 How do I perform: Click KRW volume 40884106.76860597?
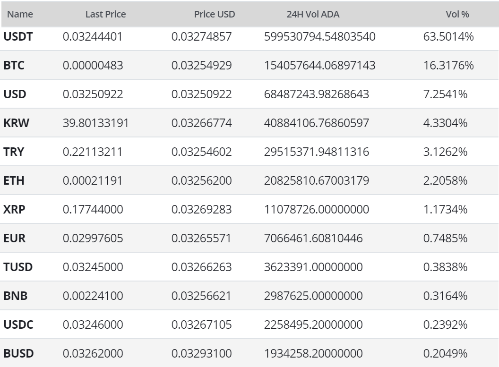click(x=317, y=123)
